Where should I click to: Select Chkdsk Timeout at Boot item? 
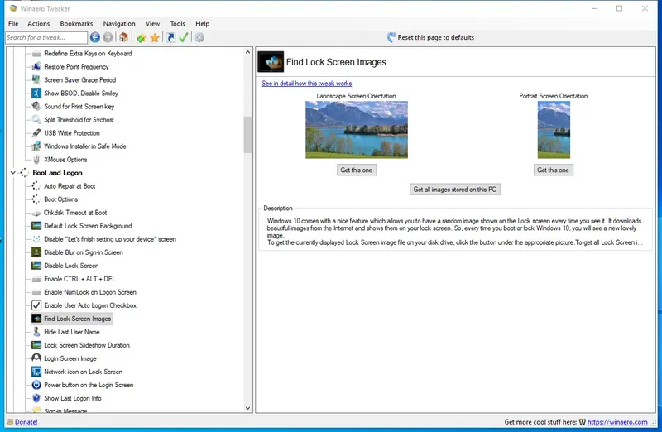tap(75, 213)
